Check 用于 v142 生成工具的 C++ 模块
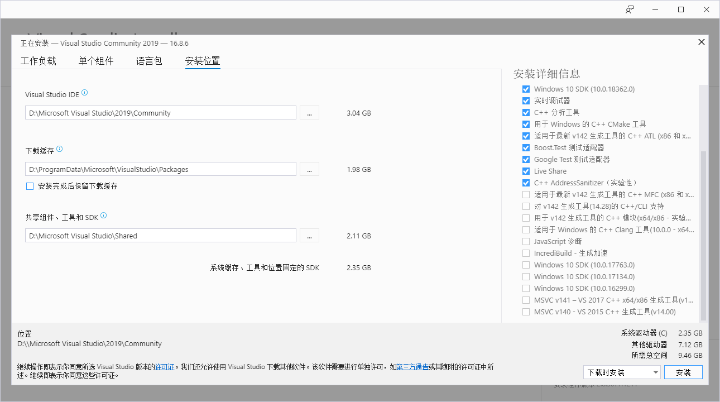Viewport: 720px width, 402px height. [526, 218]
